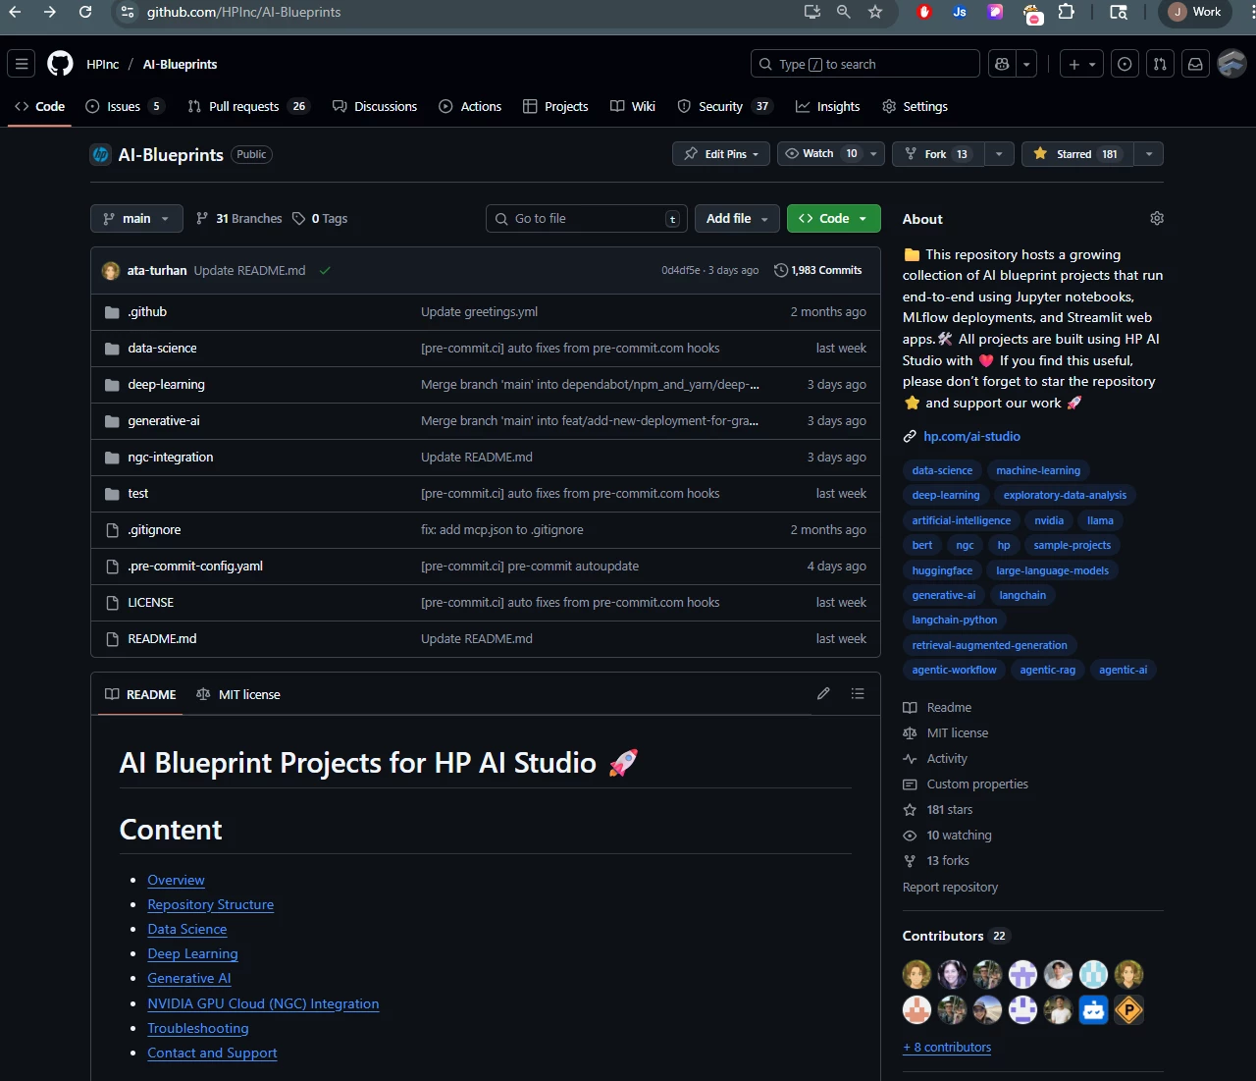1256x1081 pixels.
Task: Open the repository Settings tab
Action: 915,106
